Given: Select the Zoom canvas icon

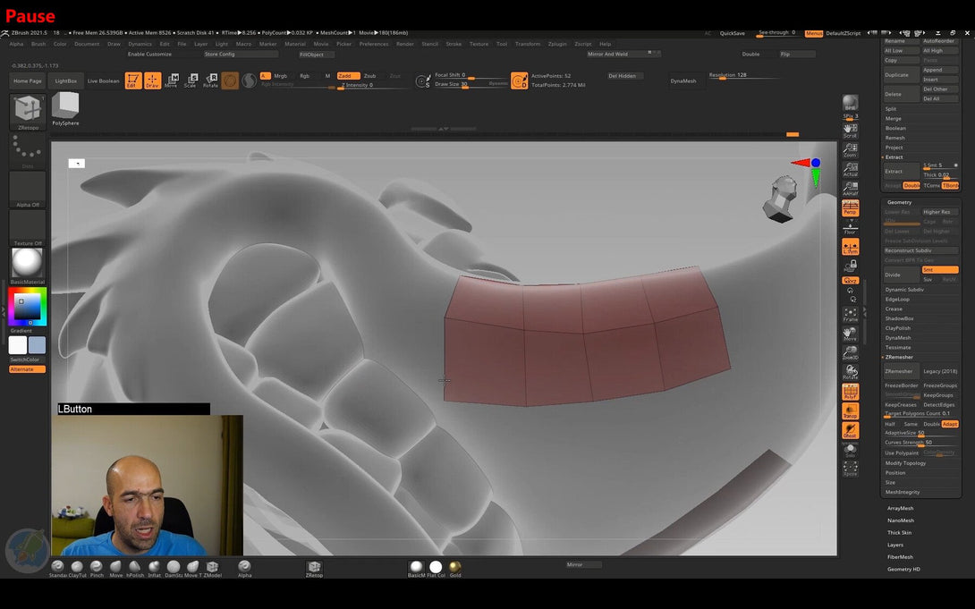Looking at the screenshot, I should point(850,149).
